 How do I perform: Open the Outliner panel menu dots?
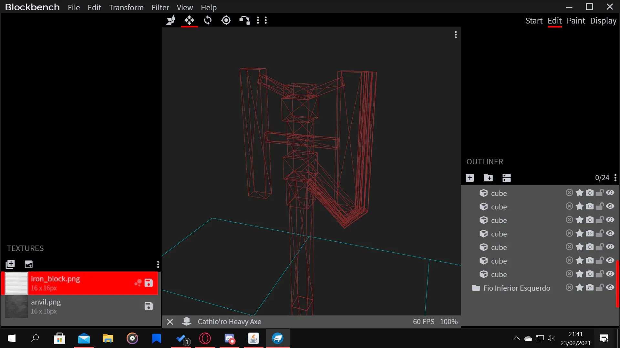[x=615, y=178]
